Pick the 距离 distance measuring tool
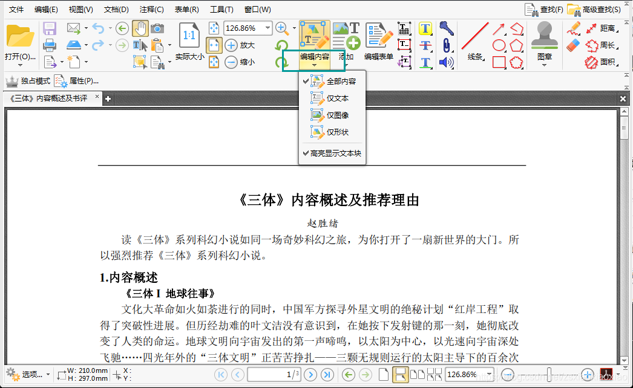Image resolution: width=633 pixels, height=388 pixels. (601, 28)
